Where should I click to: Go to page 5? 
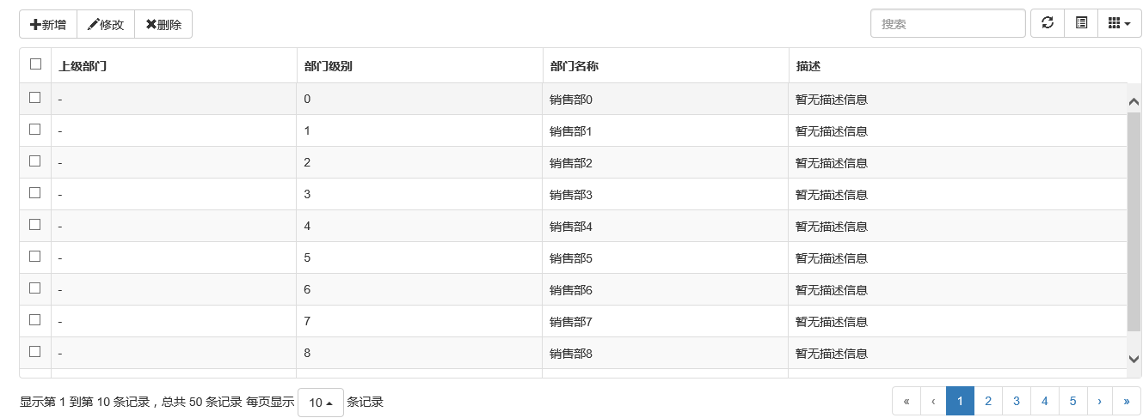(x=1072, y=401)
